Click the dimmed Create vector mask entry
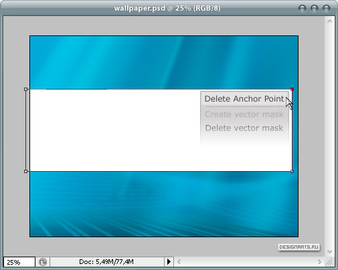The height and width of the screenshot is (270, 338). [x=244, y=114]
